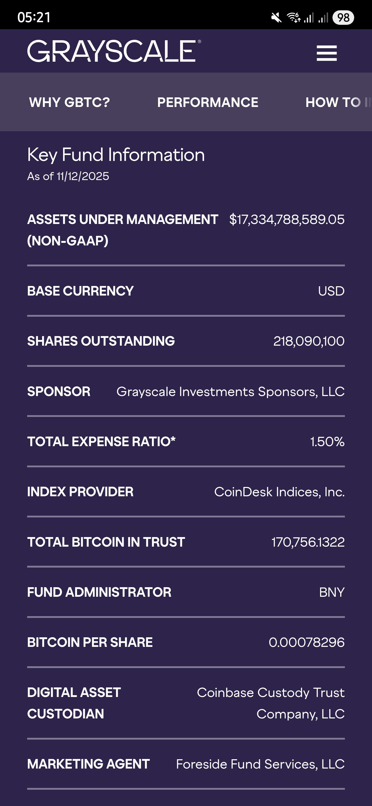Image resolution: width=372 pixels, height=806 pixels.
Task: Click Foreside Fund Services, LLC text
Action: point(260,764)
